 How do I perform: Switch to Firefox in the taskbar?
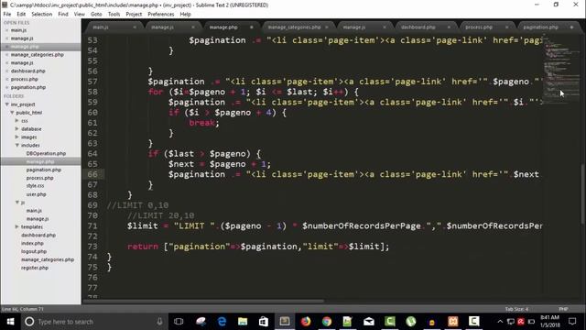pyautogui.click(x=306, y=322)
